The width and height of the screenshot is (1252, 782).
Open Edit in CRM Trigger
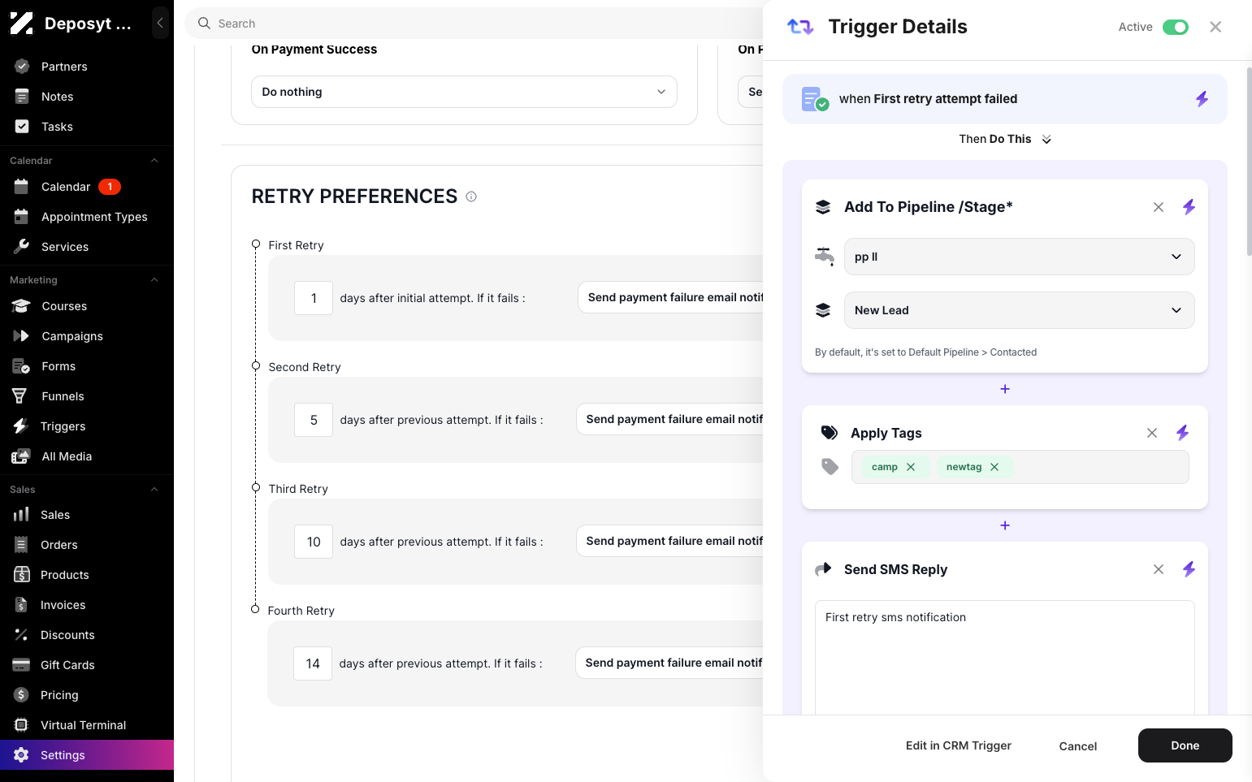click(959, 745)
